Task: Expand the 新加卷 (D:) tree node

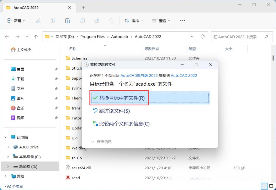Action: coord(8,167)
